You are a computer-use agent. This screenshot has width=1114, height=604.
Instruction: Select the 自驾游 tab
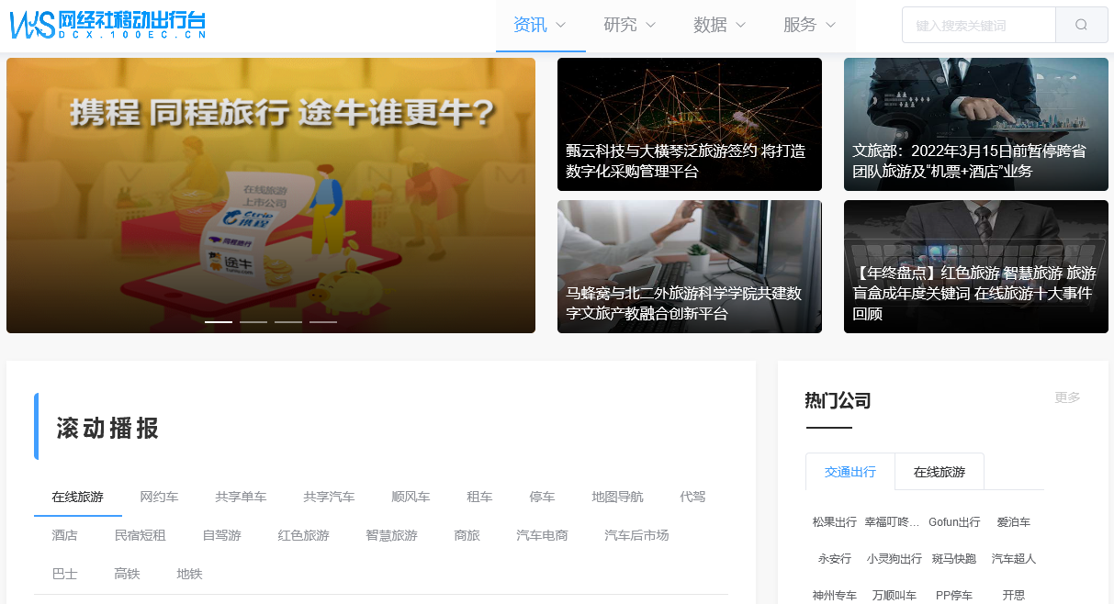222,535
